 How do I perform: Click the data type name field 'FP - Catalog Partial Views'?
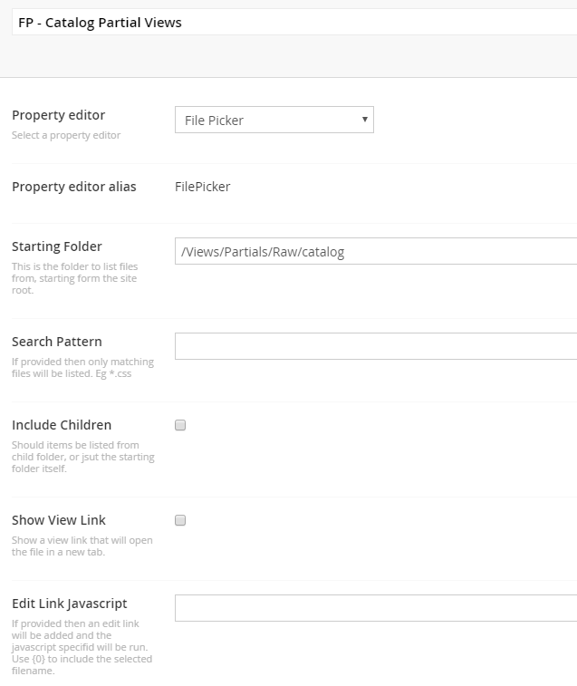point(294,22)
